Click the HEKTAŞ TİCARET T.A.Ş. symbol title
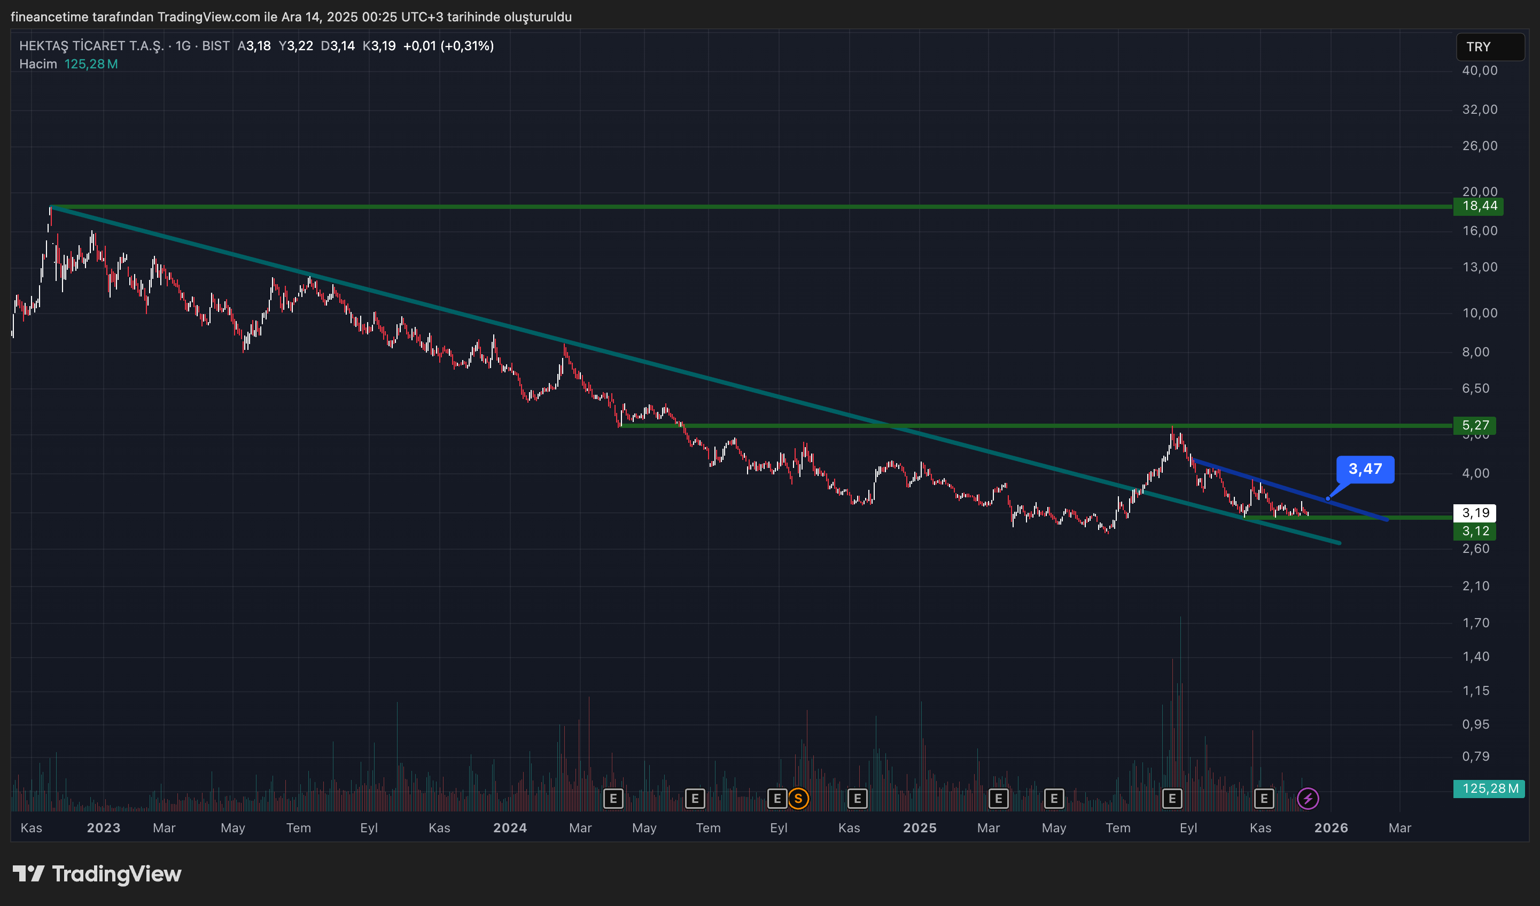 click(92, 46)
